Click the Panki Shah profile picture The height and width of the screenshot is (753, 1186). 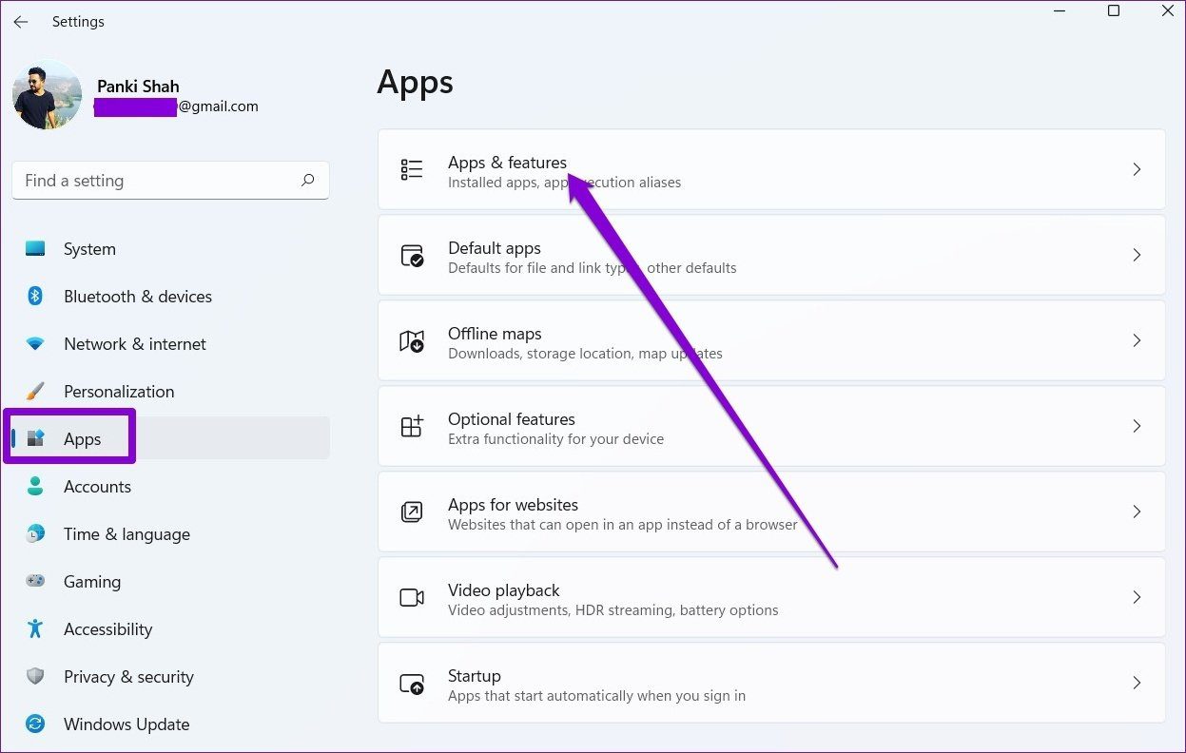47,95
